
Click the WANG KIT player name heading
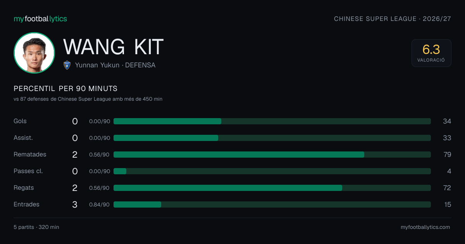point(114,47)
